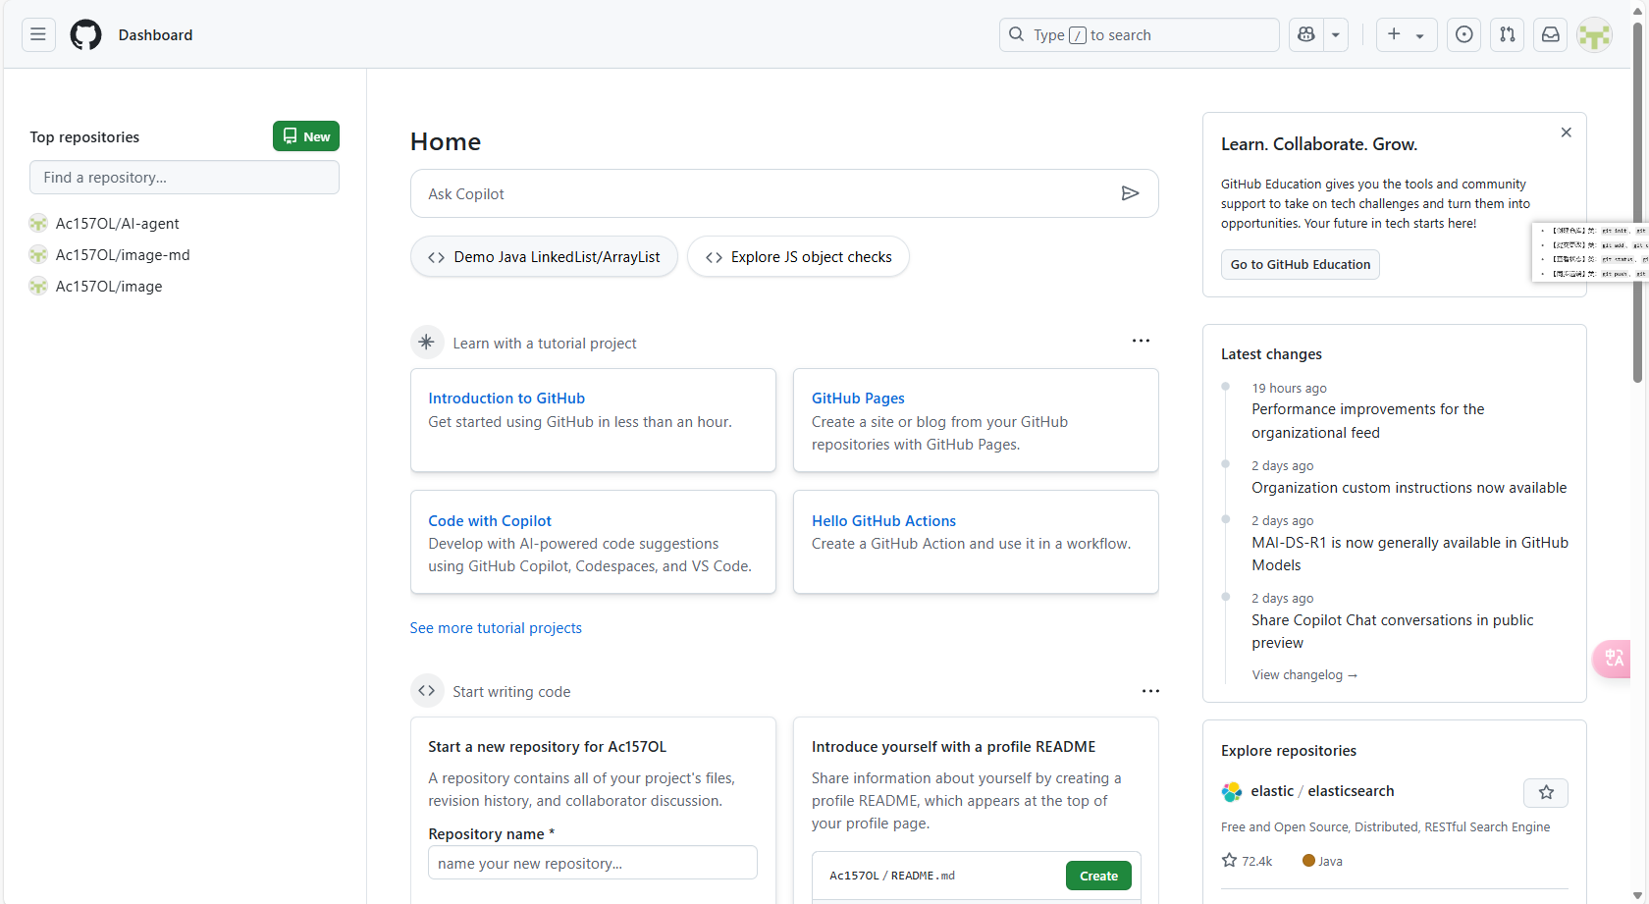Select Demo Java LinkedList/ArrayList suggestion
1649x904 pixels.
tap(544, 257)
